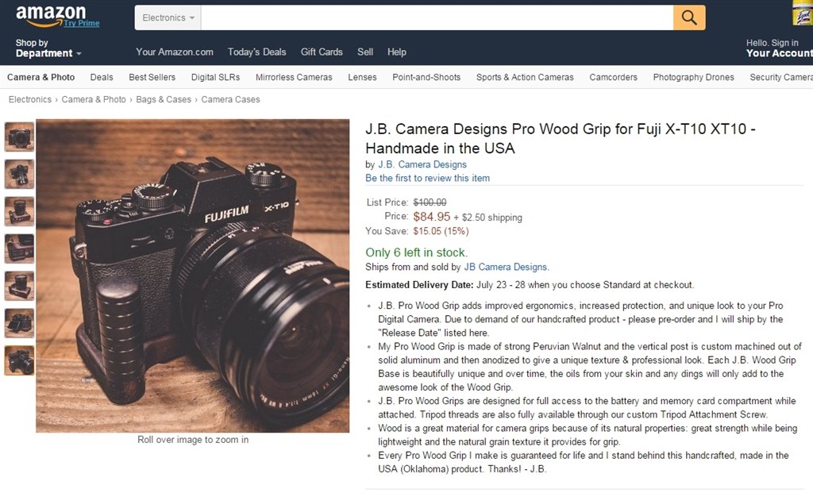This screenshot has width=813, height=493.
Task: Select Sell in the top navigation
Action: tap(365, 52)
